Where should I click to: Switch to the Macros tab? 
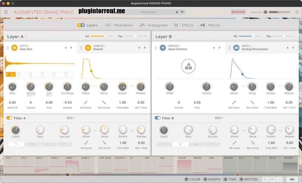(210, 25)
